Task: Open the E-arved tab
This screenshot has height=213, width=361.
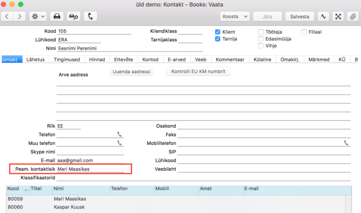Action: 176,59
